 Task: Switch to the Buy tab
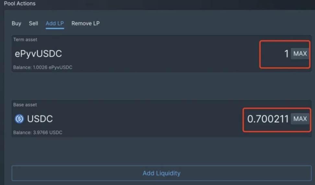coord(16,23)
